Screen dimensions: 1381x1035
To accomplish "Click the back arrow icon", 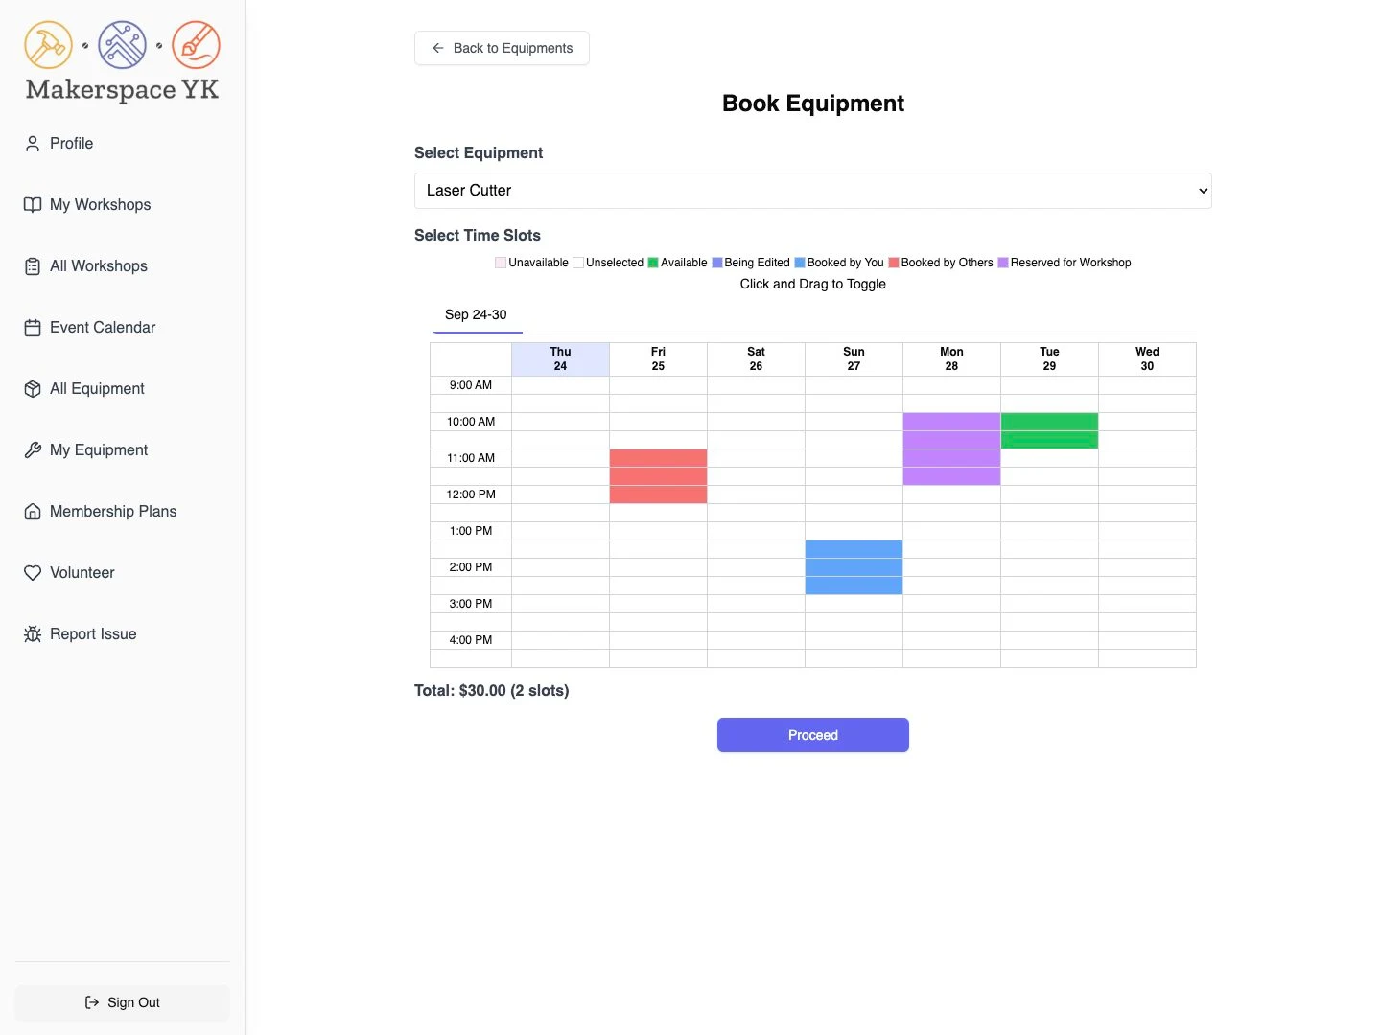I will click(x=438, y=48).
